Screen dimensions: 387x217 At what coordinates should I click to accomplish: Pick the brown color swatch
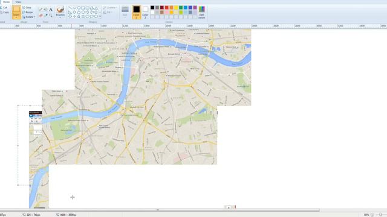point(161,12)
